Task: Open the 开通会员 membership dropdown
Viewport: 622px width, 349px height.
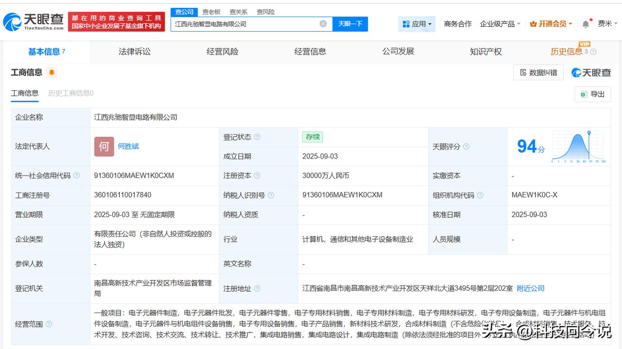Action: tap(551, 24)
